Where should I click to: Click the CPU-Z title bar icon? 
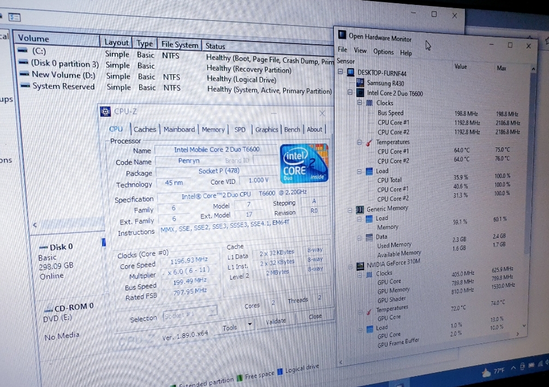tap(106, 112)
